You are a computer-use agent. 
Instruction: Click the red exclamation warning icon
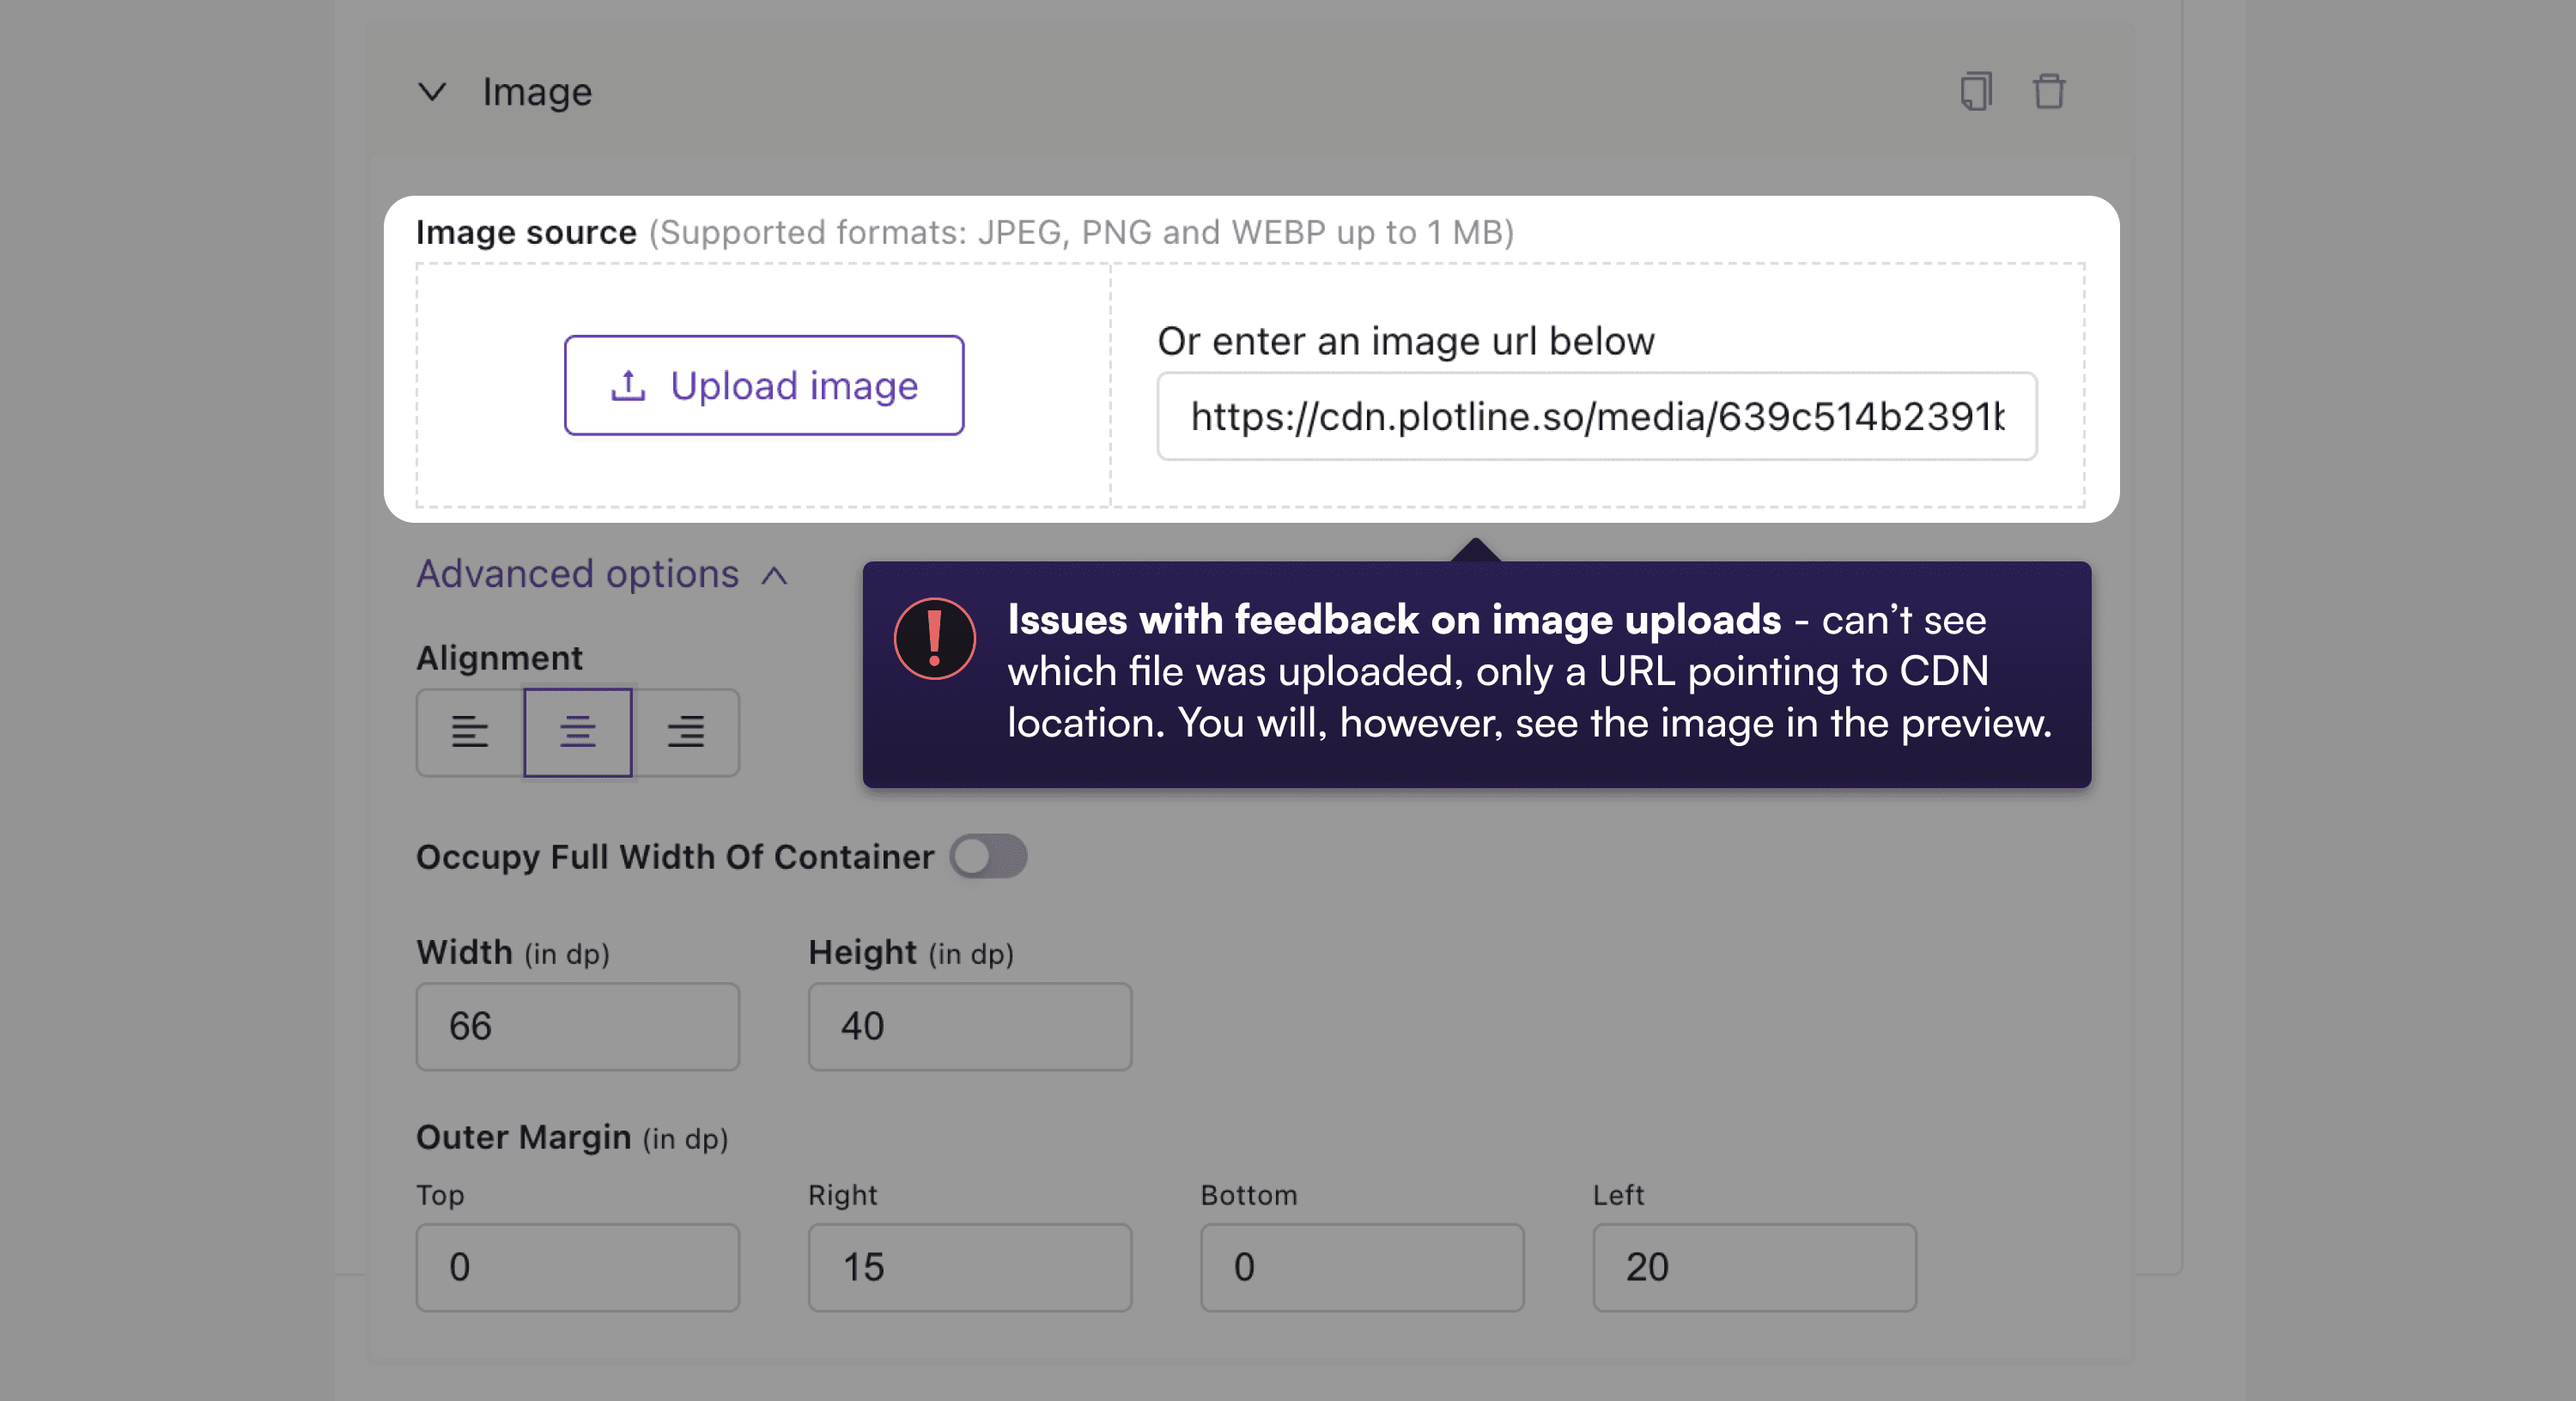(x=934, y=638)
